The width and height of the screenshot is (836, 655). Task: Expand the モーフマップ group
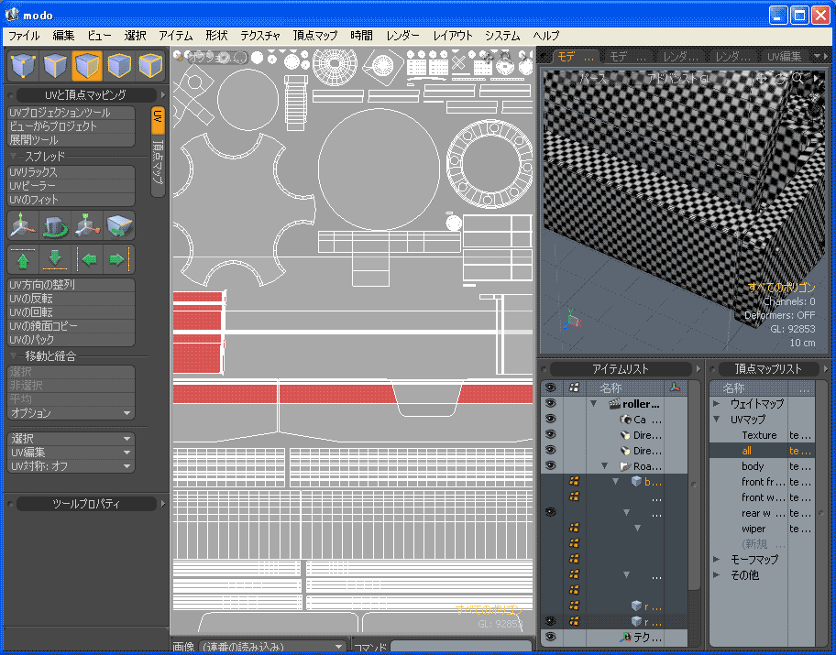(717, 560)
